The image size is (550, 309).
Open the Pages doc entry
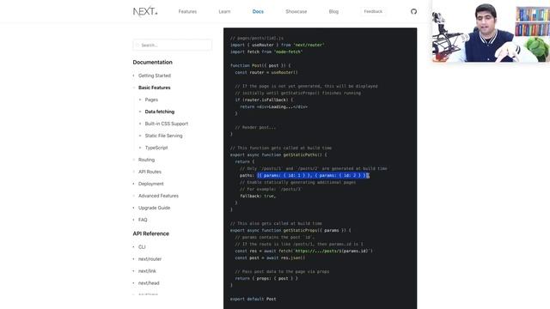pos(151,100)
